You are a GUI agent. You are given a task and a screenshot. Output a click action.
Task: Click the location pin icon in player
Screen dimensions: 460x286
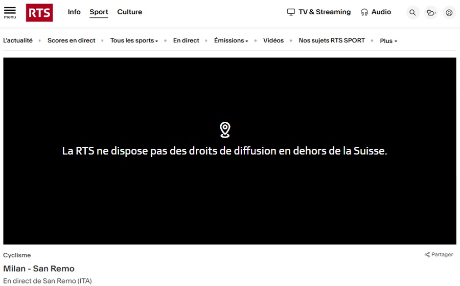(x=225, y=130)
